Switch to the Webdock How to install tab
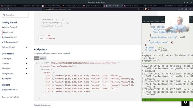The image size is (193, 108). click(174, 6)
